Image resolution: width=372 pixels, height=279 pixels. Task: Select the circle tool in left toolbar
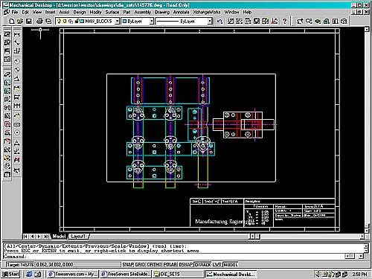[17, 132]
